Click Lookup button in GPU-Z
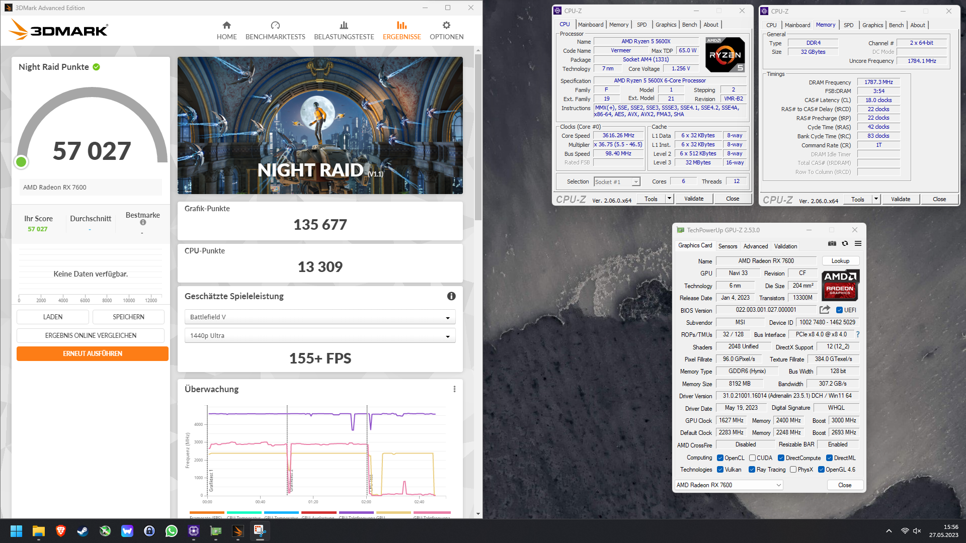 840,261
